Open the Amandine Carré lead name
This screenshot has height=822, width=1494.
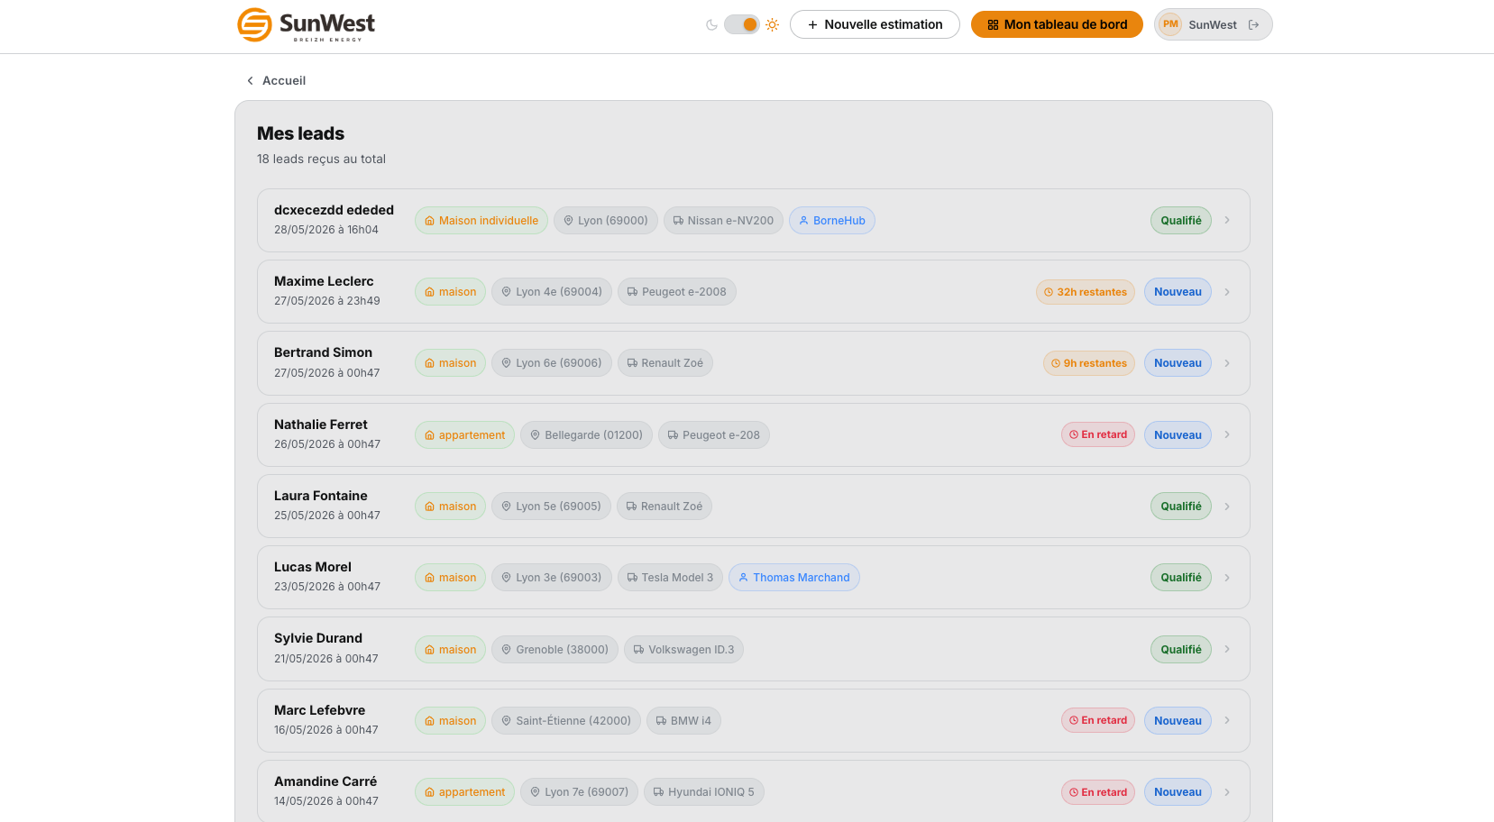325,781
